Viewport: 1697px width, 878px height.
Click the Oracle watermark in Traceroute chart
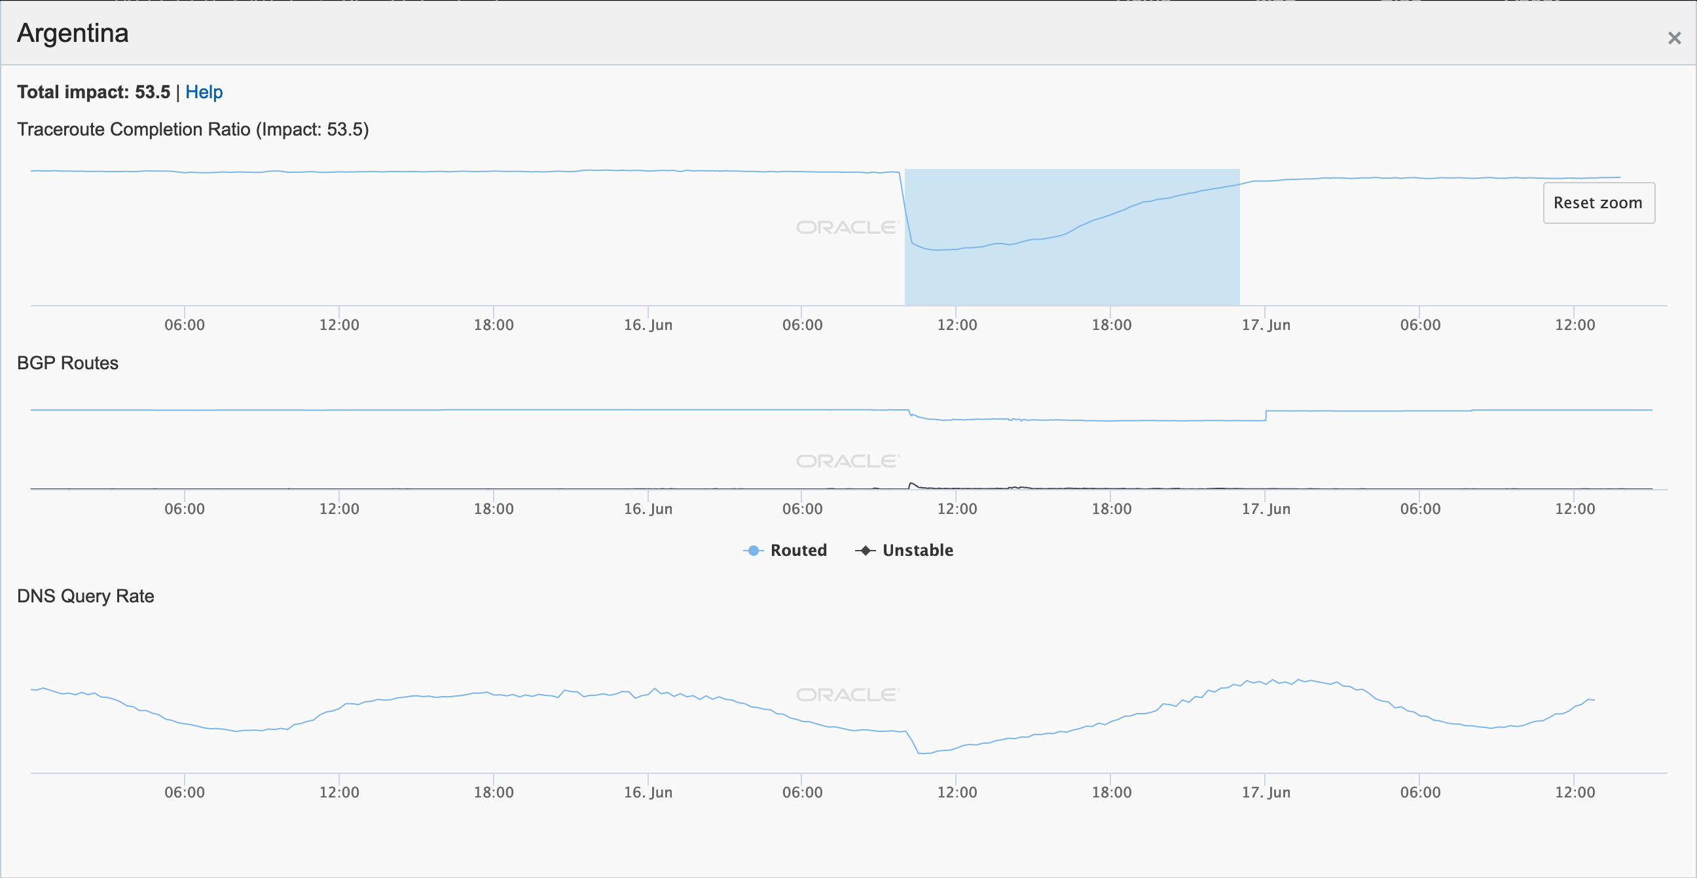(x=847, y=227)
